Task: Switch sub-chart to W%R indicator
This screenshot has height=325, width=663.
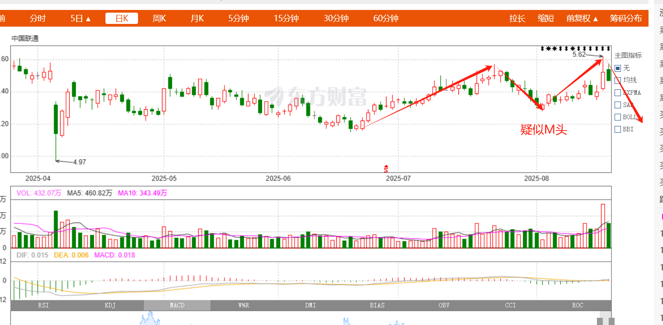Action: (243, 306)
